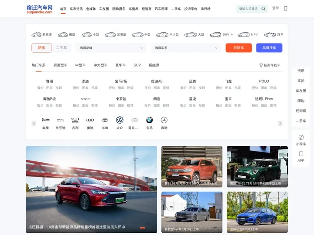This screenshot has width=314, height=235.
Task: Select the 小型 car type icon
Action: pyautogui.click(x=86, y=34)
